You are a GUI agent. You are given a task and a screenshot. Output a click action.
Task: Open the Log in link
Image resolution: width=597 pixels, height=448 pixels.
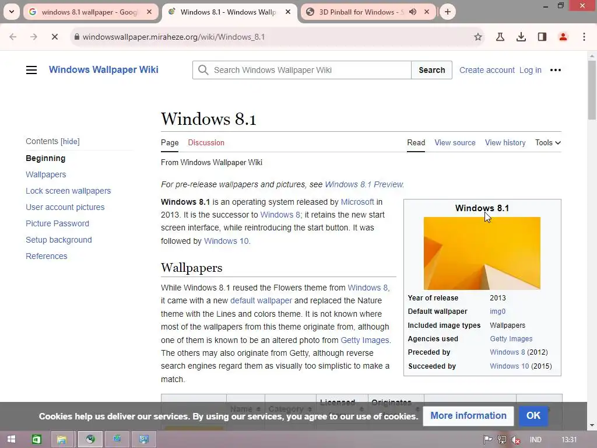[x=531, y=70]
